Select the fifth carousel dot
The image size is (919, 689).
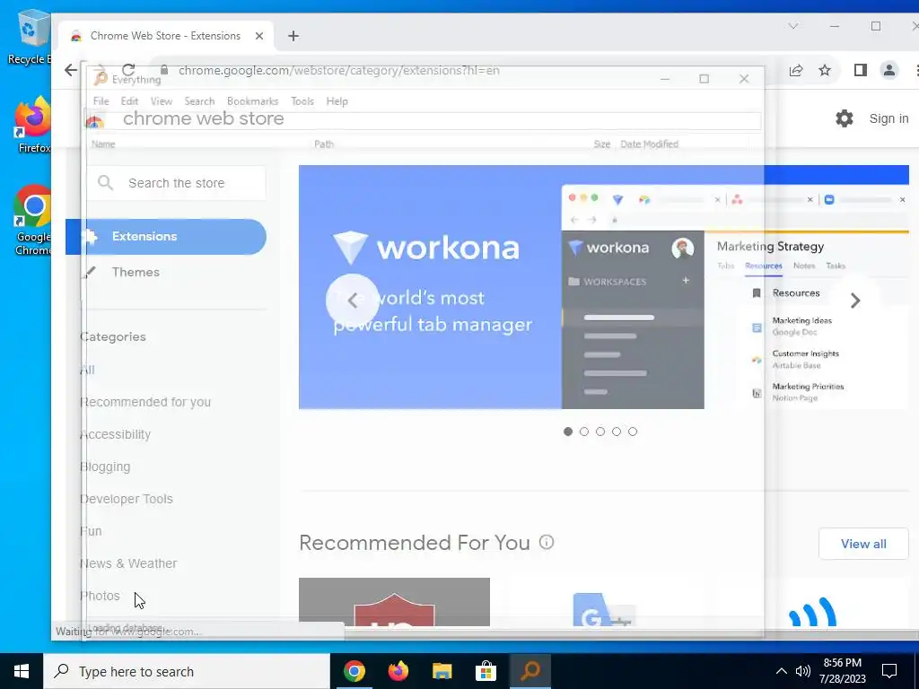coord(633,432)
